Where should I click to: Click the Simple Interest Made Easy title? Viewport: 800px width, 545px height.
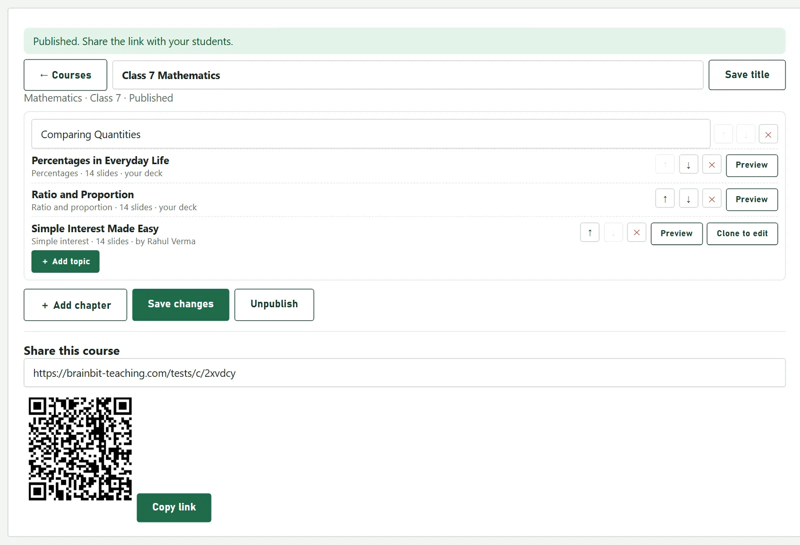click(95, 229)
